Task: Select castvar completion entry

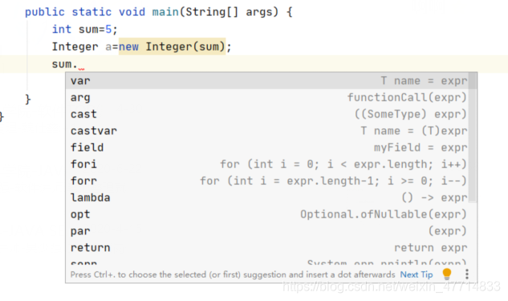Action: point(269,131)
